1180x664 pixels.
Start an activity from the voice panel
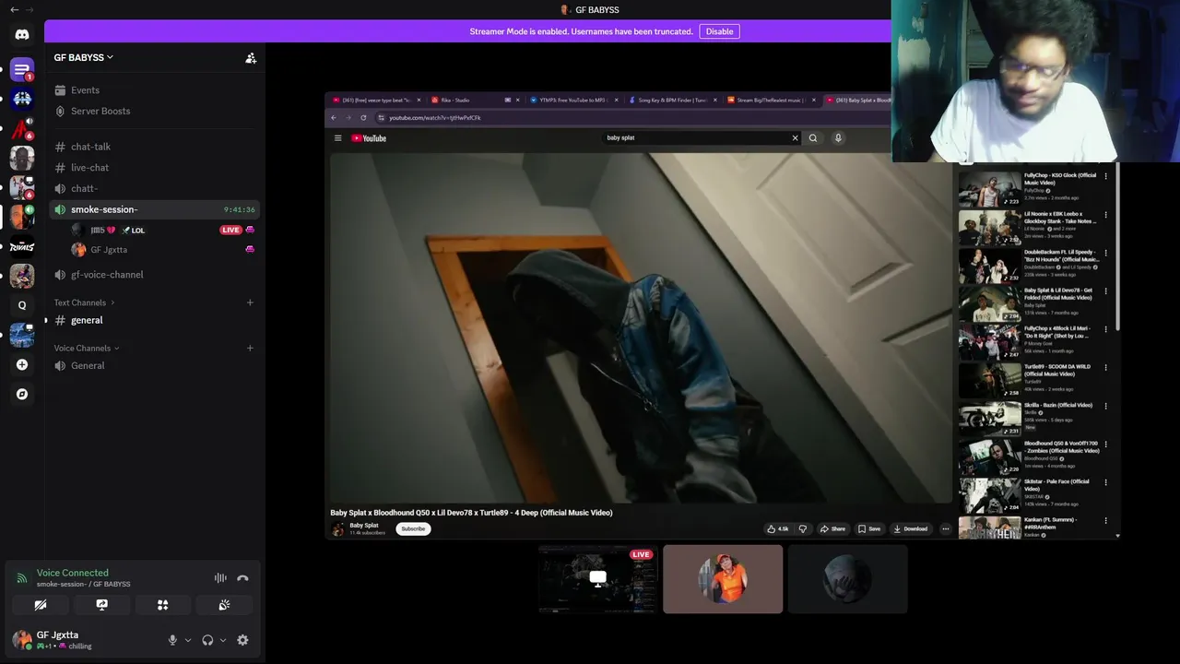point(162,605)
